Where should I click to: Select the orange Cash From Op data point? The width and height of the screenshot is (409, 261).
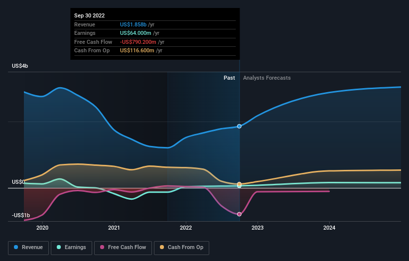tap(239, 184)
